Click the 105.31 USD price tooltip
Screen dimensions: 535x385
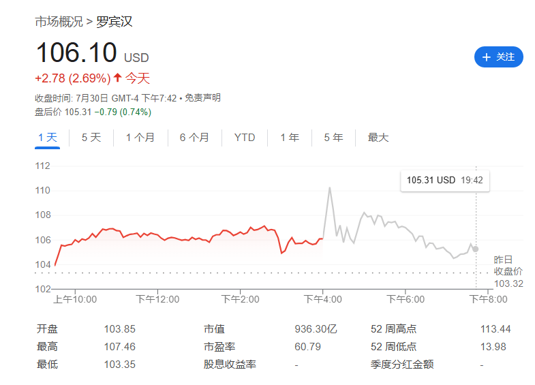tap(444, 181)
